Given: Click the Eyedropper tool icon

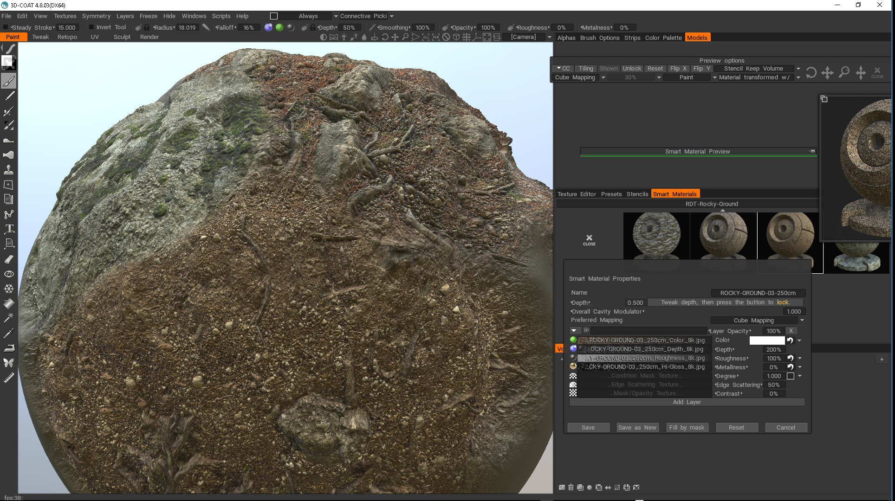Looking at the screenshot, I should (x=9, y=332).
